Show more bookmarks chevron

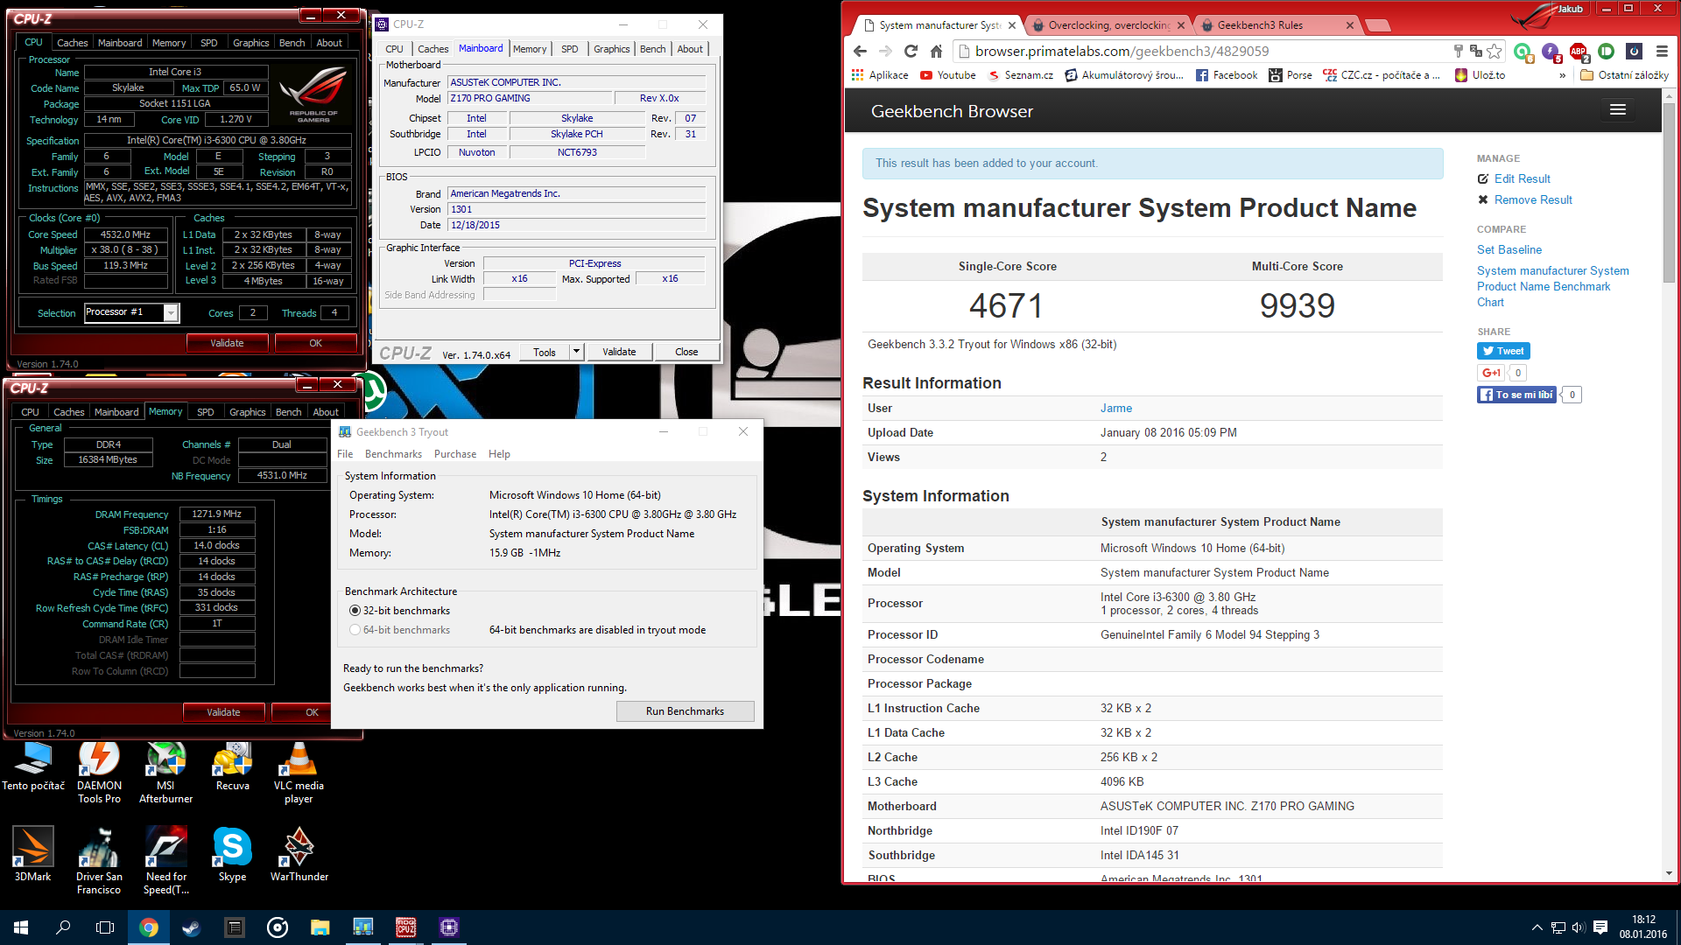[1562, 75]
